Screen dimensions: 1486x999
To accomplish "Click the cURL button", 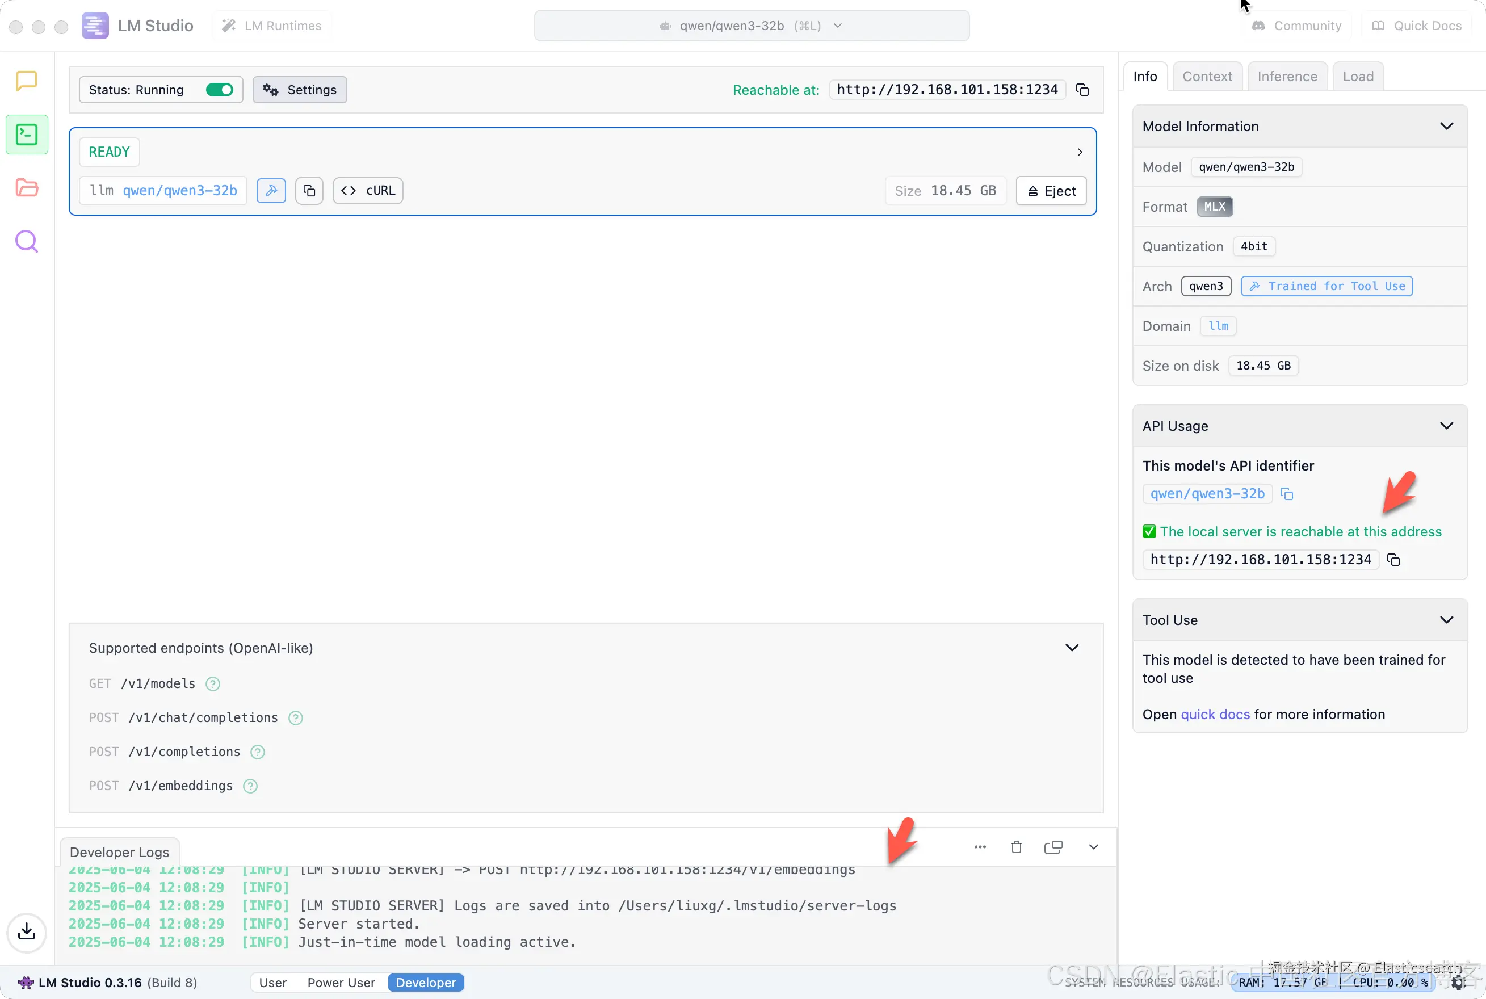I will [367, 191].
